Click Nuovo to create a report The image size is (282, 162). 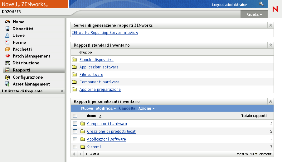(x=87, y=109)
